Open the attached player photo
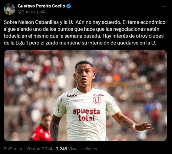Viewport: 172px width, 154px height. [85, 95]
